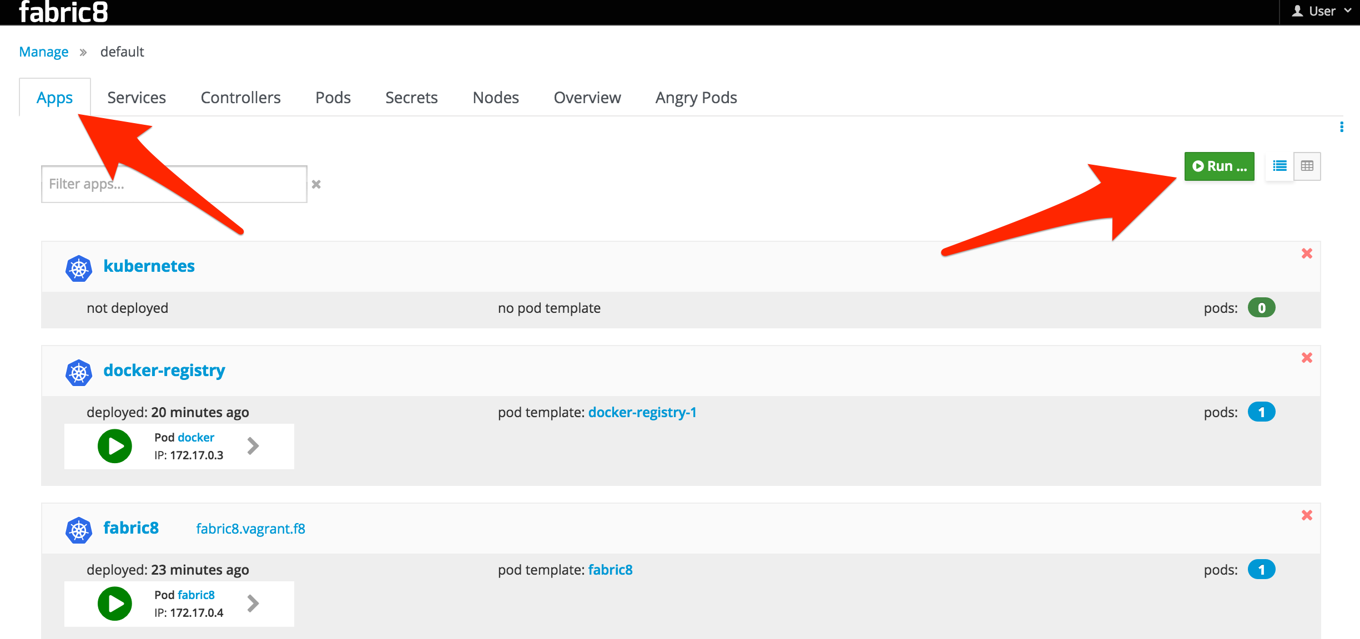Switch to the Angry Pods tab
Viewport: 1360px width, 639px height.
(696, 98)
